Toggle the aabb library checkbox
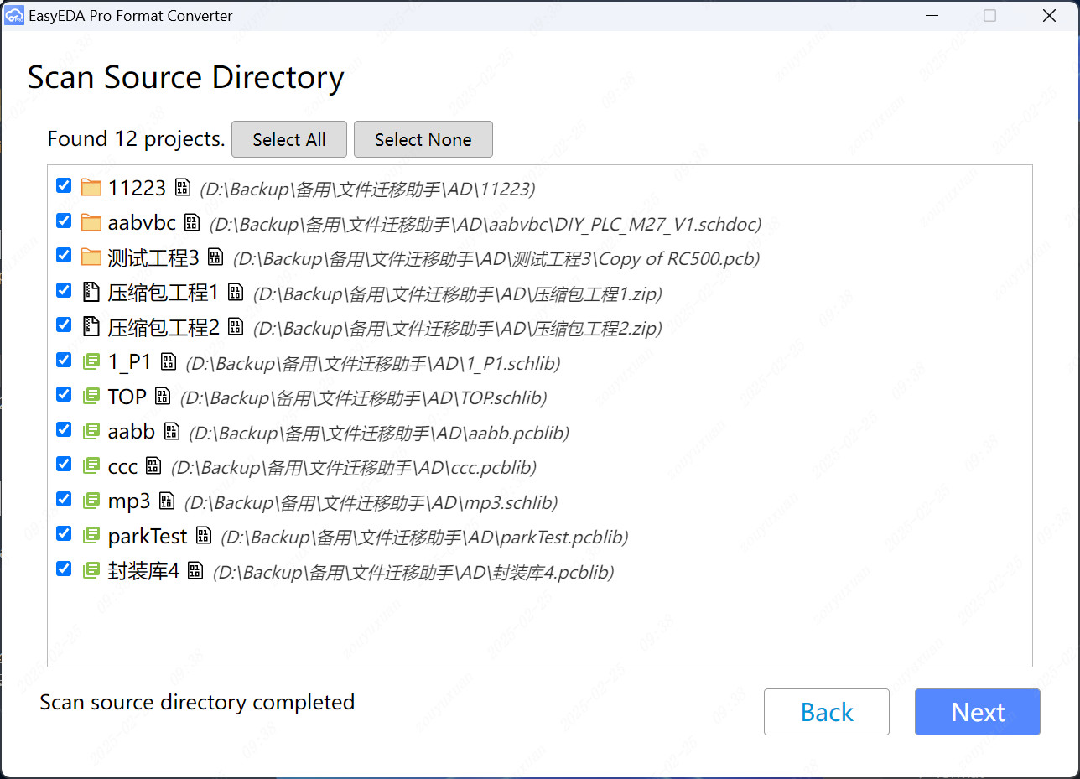The width and height of the screenshot is (1080, 779). pyautogui.click(x=64, y=429)
